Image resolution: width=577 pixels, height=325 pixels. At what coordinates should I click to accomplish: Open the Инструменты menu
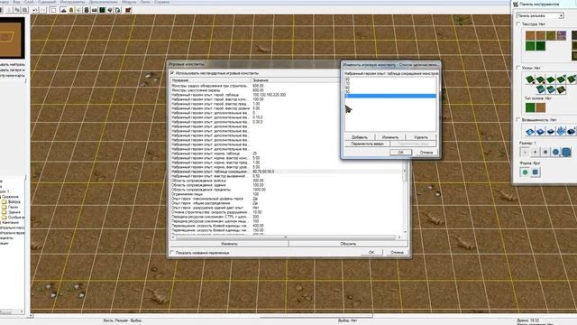[72, 2]
